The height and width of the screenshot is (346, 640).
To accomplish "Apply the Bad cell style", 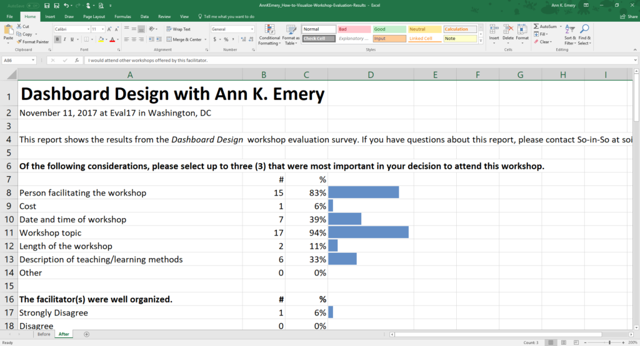I will click(354, 29).
